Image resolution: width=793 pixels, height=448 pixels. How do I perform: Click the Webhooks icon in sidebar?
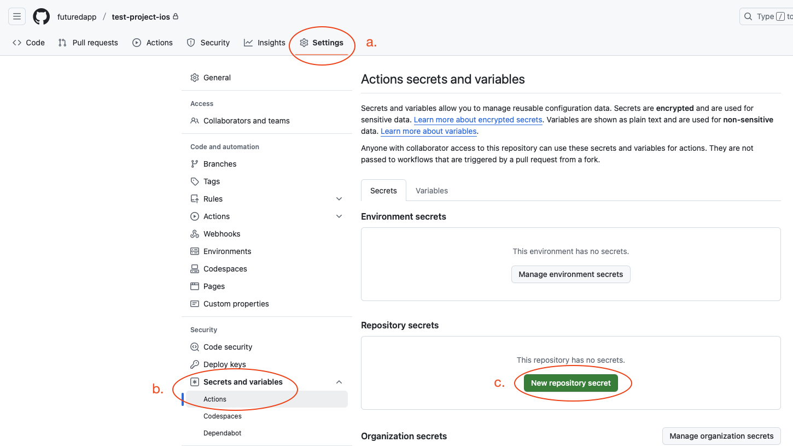(195, 234)
